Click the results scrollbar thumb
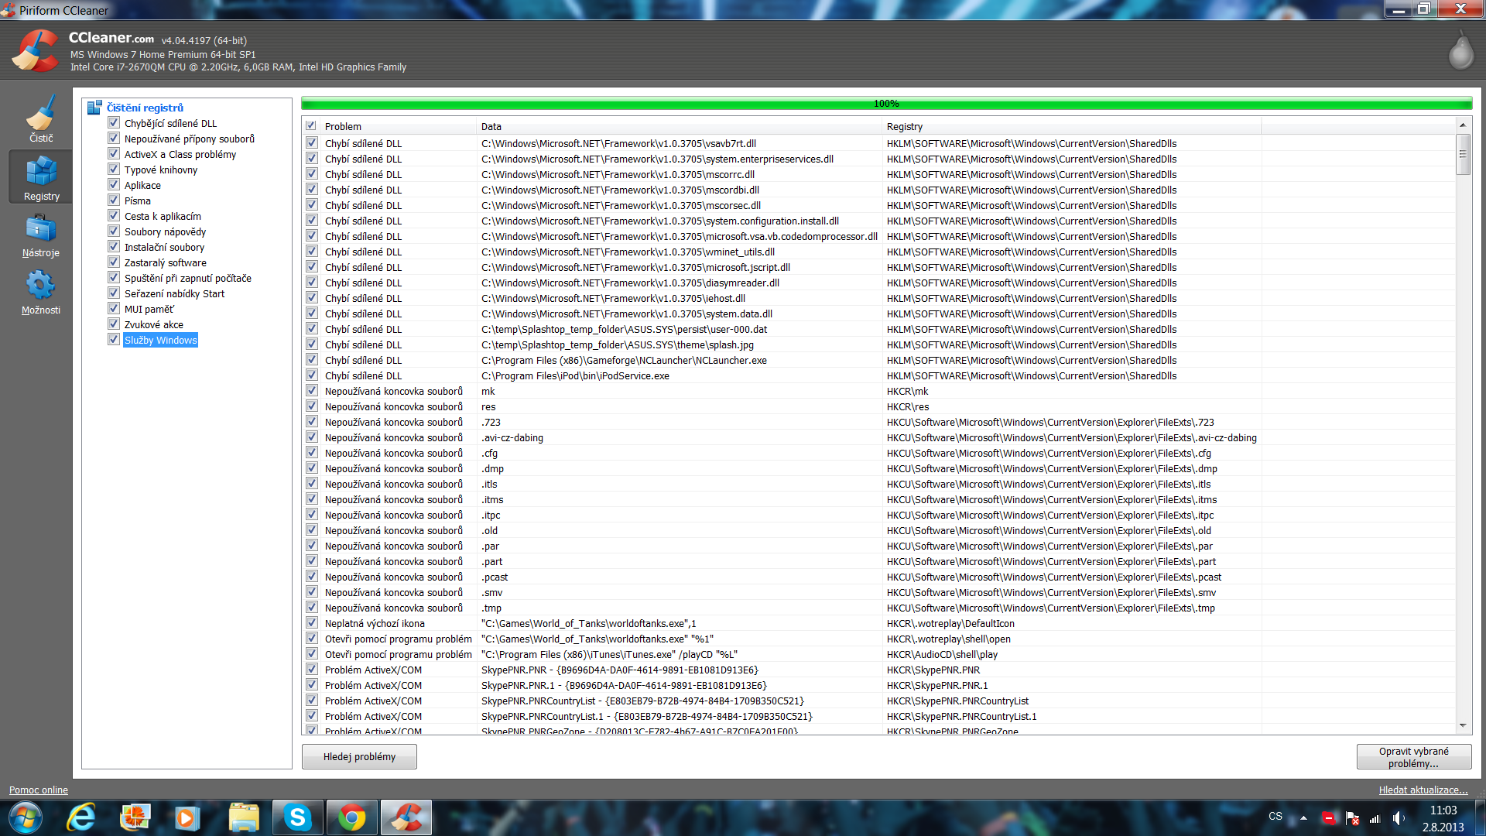The width and height of the screenshot is (1486, 836). click(1463, 154)
